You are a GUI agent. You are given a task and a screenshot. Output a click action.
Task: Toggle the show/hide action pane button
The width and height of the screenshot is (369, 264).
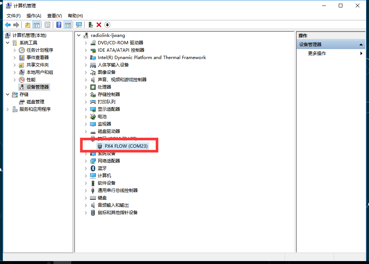tap(68, 25)
